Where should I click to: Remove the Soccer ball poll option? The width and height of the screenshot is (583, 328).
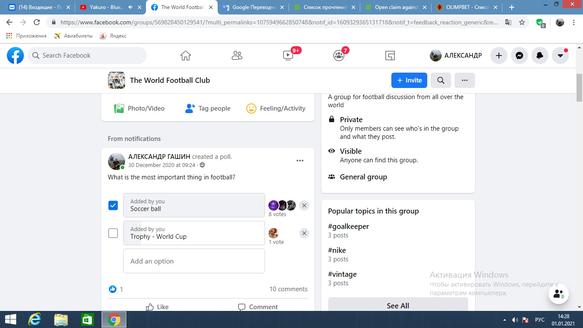point(304,205)
